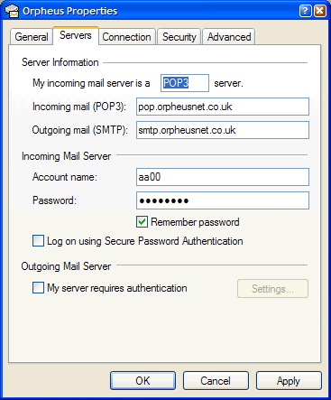This screenshot has width=331, height=400.
Task: Close the Orpheus Properties dialog
Action: 320,11
